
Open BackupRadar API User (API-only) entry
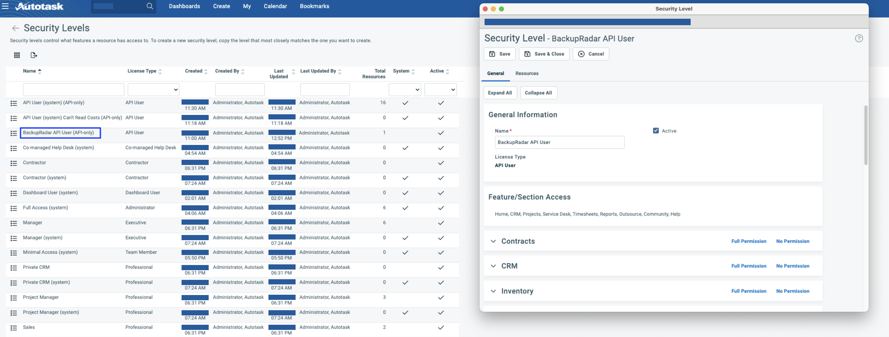click(58, 132)
